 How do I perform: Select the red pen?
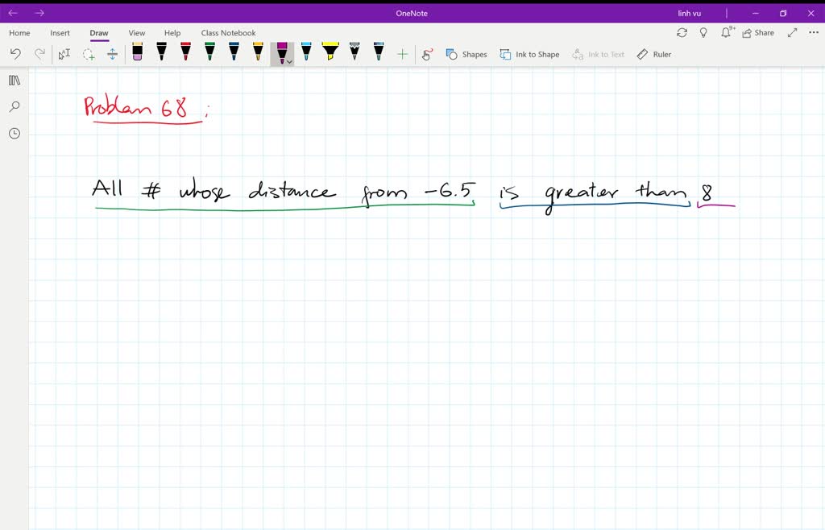[184, 53]
